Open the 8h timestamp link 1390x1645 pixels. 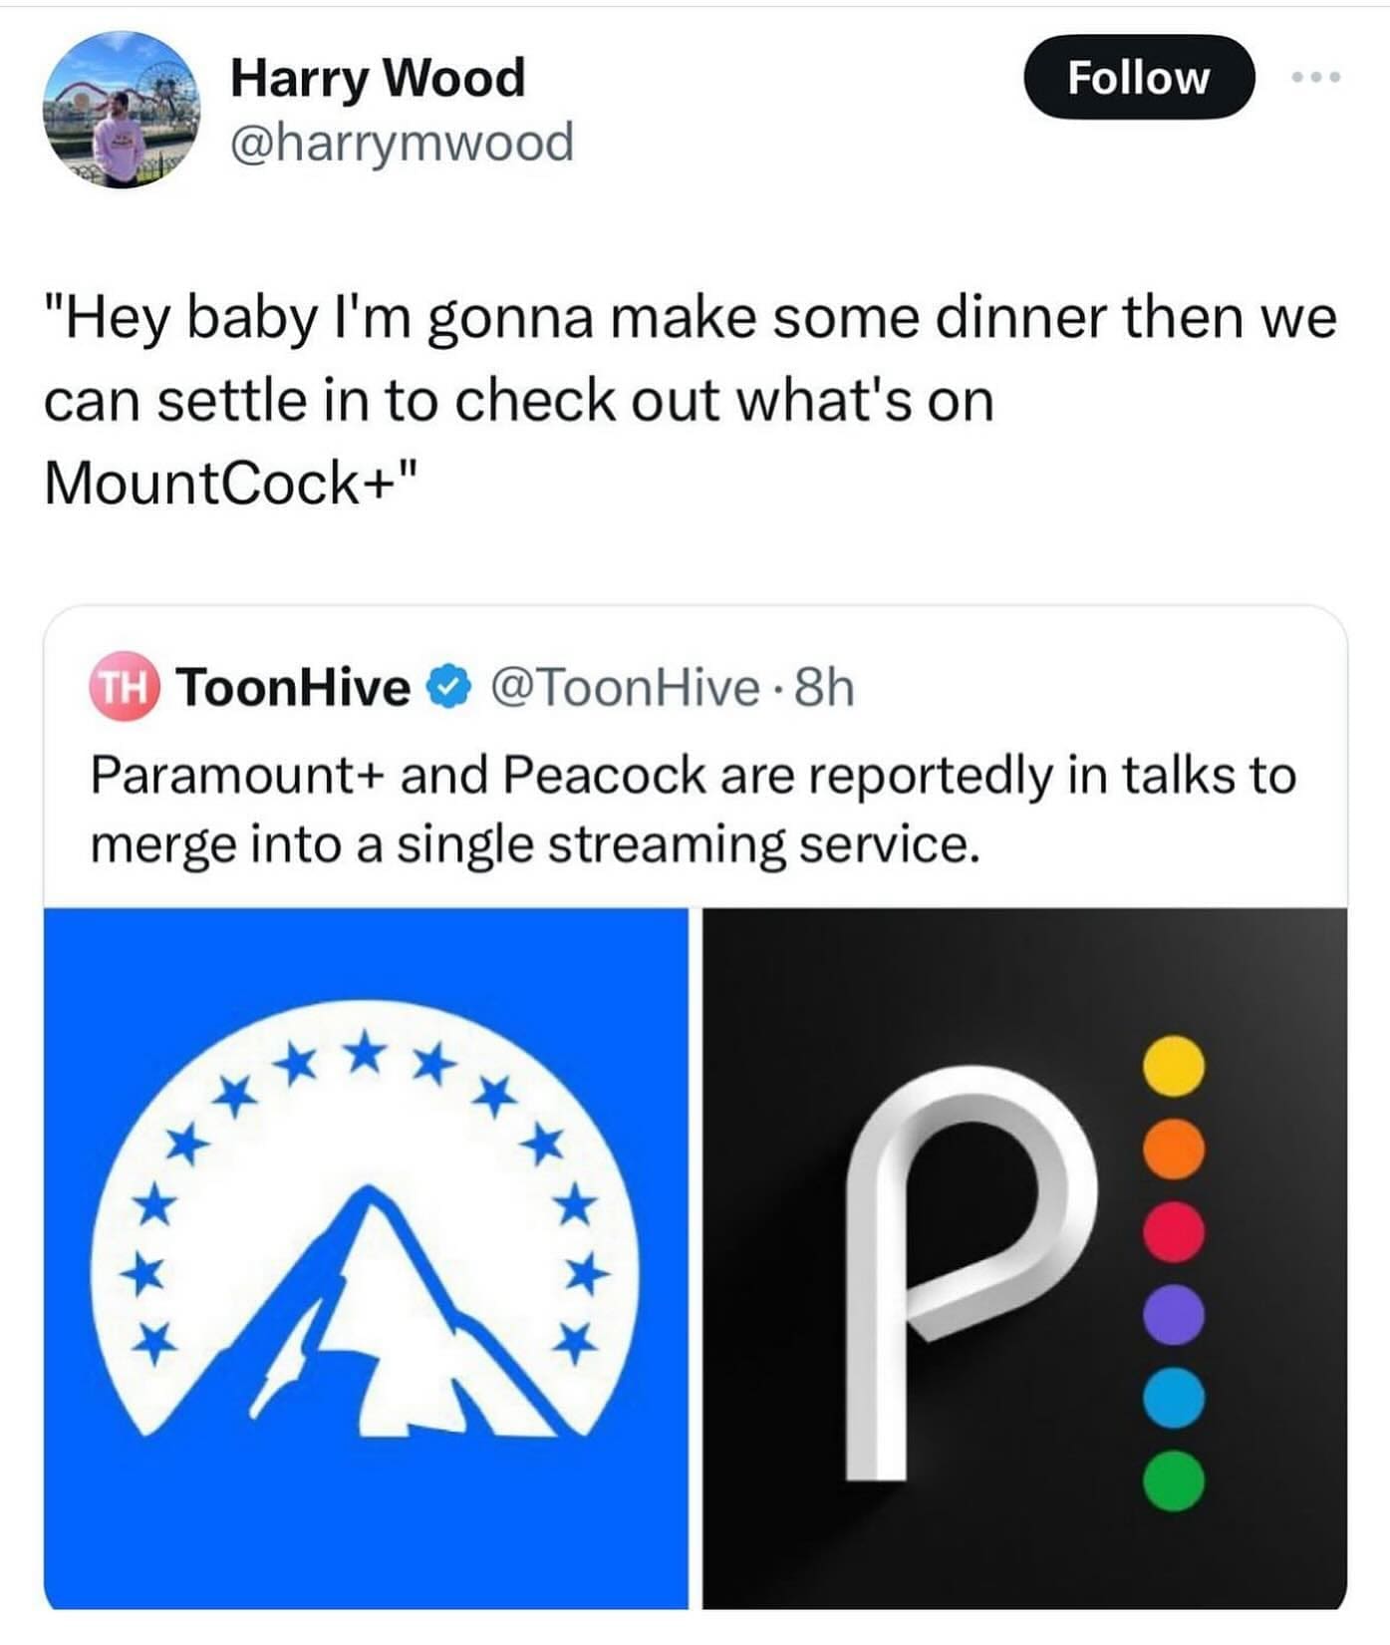coord(824,688)
